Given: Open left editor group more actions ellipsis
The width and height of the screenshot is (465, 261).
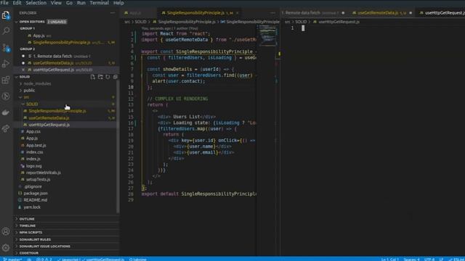Looking at the screenshot, I should tap(273, 13).
